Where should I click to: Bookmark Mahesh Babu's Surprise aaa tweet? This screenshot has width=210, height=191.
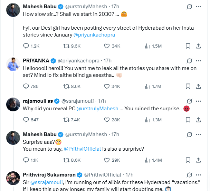pyautogui.click(x=188, y=160)
